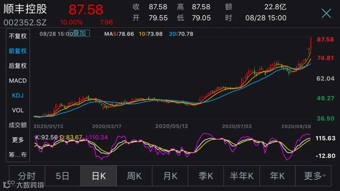The width and height of the screenshot is (340, 191).
Task: Click the 2020/07/02 date on axis
Action: (x=237, y=126)
